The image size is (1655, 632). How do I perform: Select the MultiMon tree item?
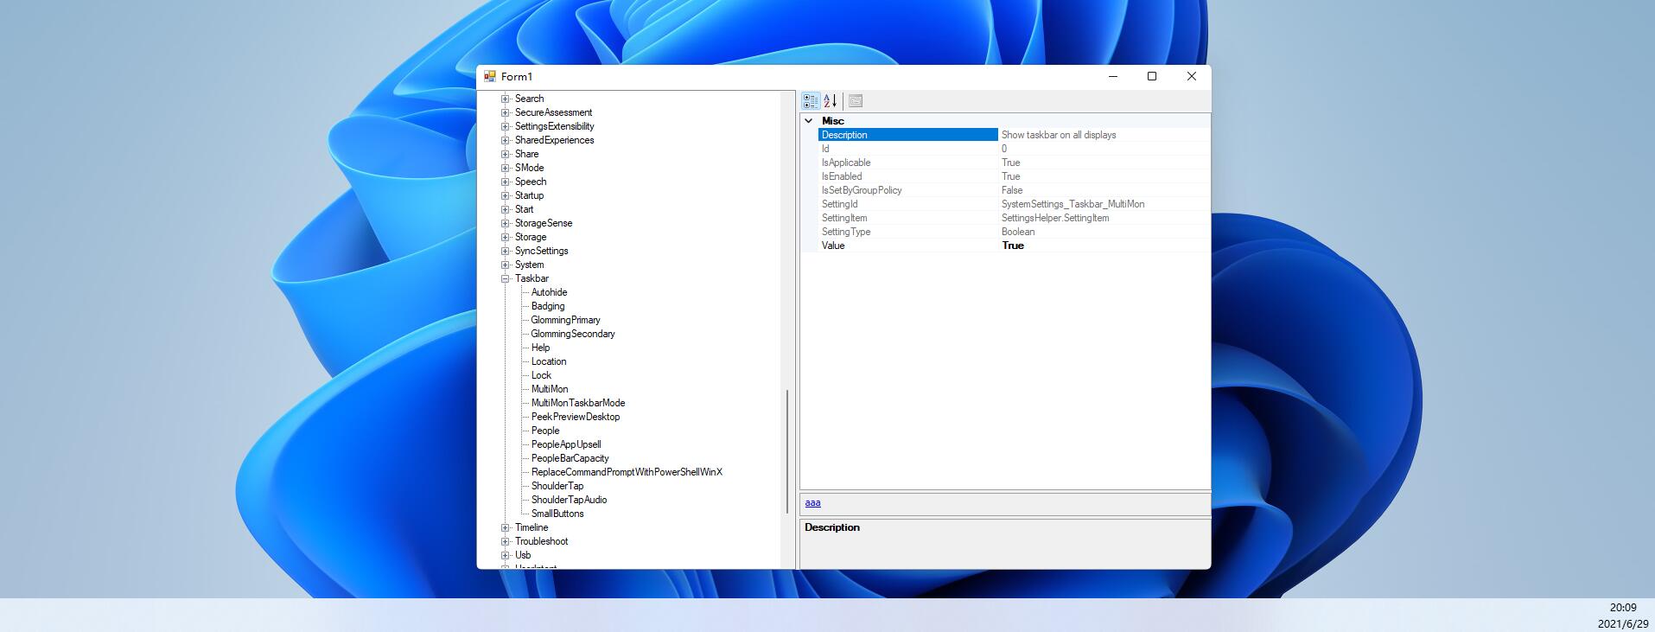coord(550,389)
